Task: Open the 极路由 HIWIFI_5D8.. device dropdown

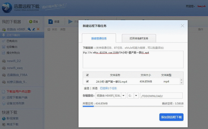Action: [x=111, y=96]
